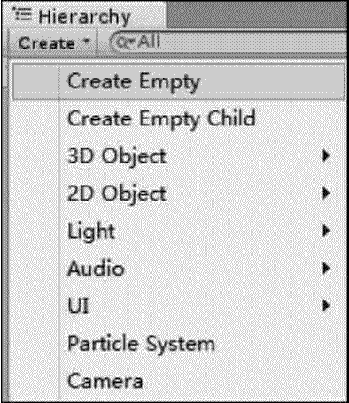Expand the Light submenu arrow
Image resolution: width=349 pixels, height=403 pixels.
[326, 231]
